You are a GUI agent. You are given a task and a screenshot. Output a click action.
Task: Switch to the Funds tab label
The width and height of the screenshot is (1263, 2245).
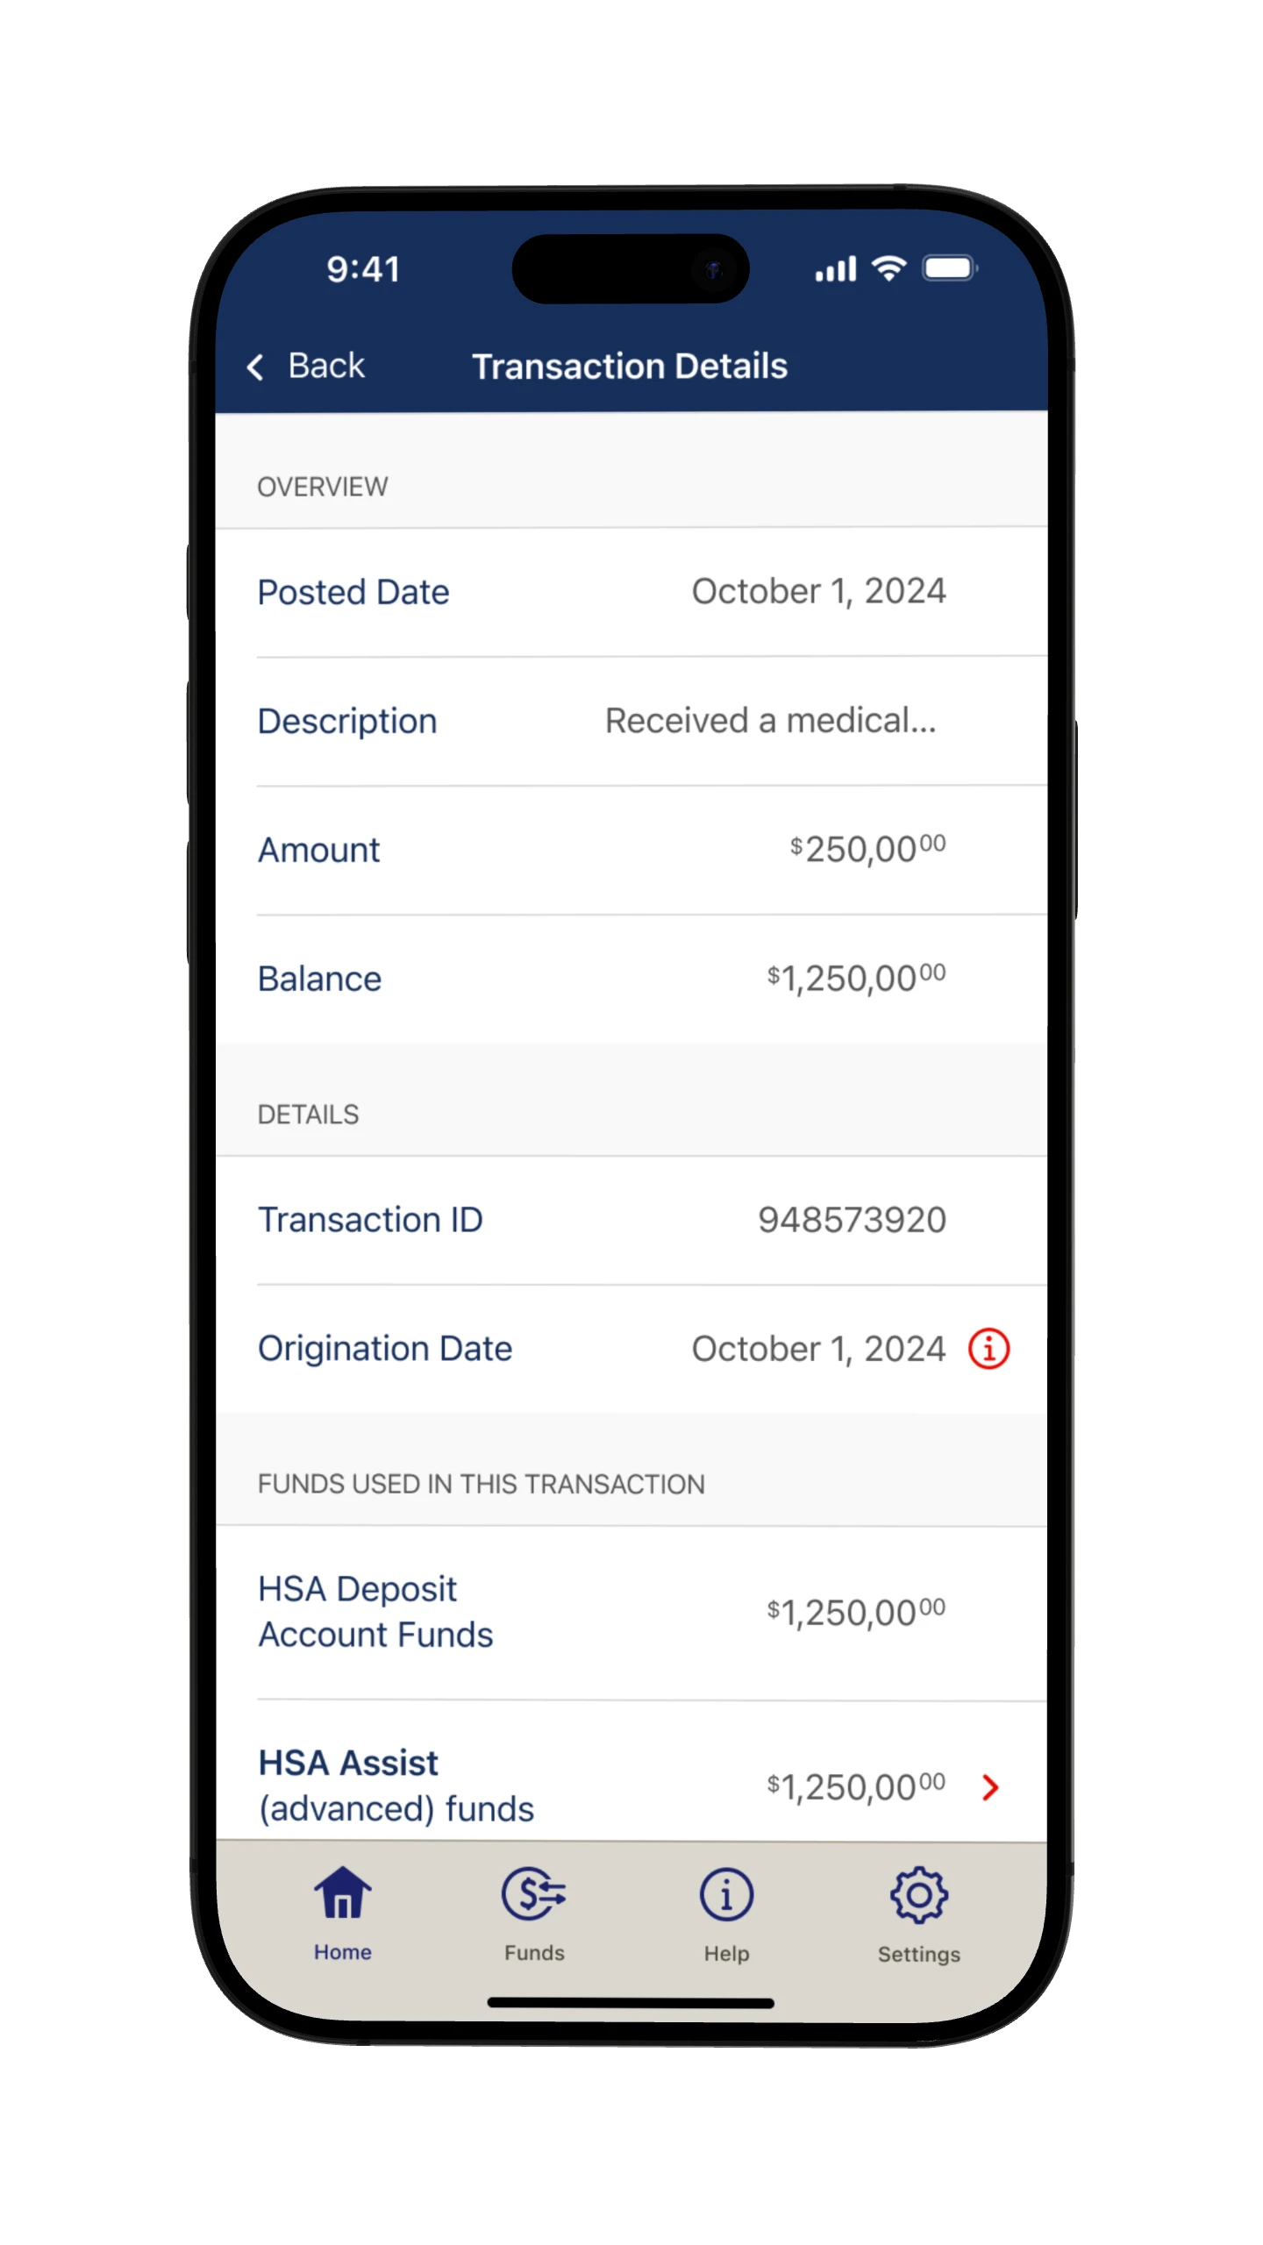pyautogui.click(x=533, y=1953)
